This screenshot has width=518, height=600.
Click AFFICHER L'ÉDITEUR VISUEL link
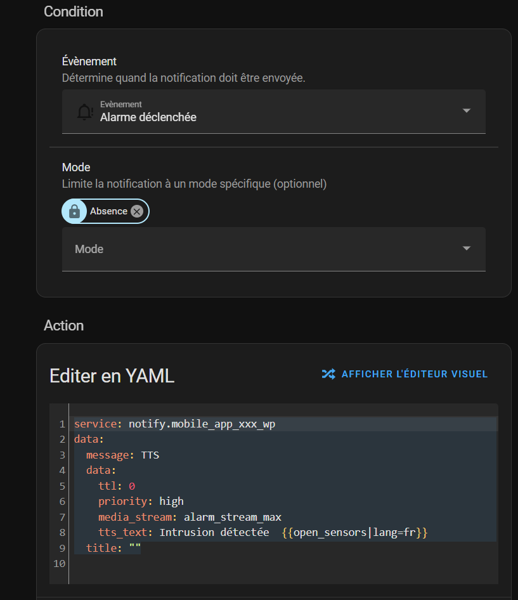(414, 374)
